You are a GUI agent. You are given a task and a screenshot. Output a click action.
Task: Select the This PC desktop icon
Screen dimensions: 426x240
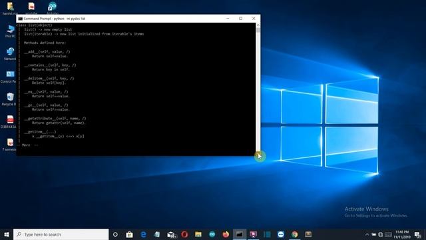[x=11, y=31]
